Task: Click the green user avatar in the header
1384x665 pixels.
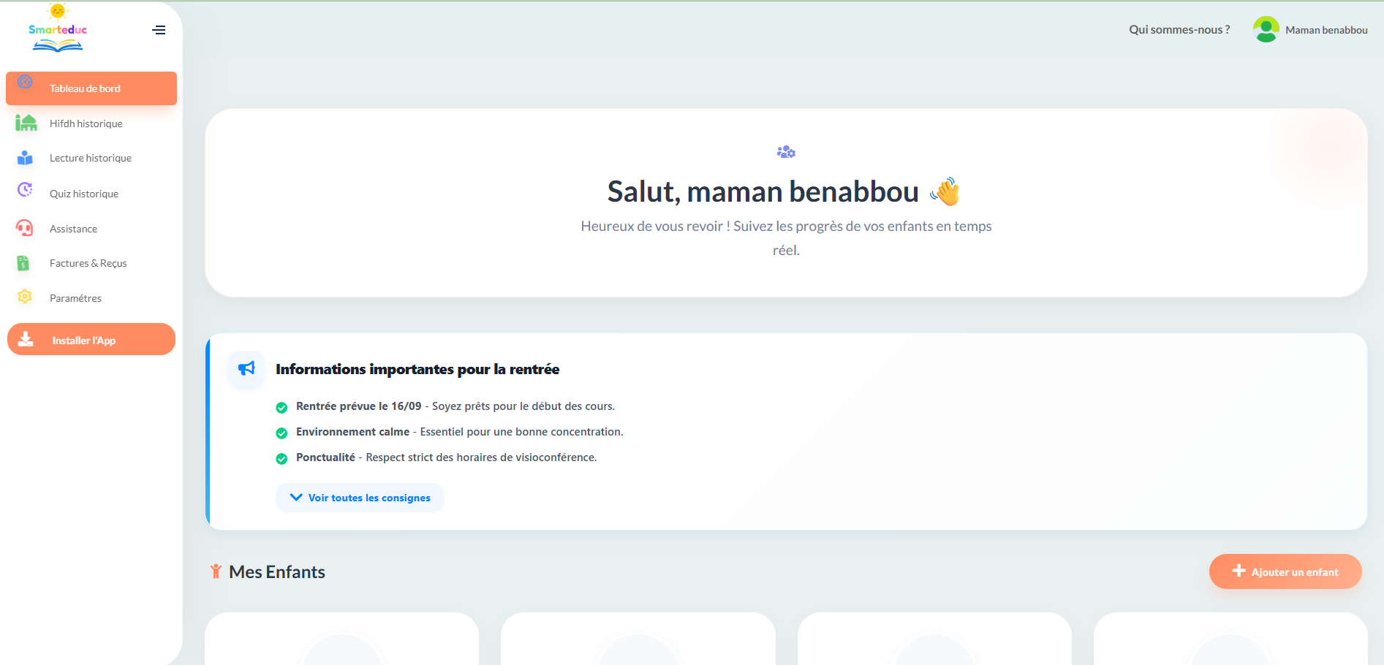Action: [x=1266, y=30]
